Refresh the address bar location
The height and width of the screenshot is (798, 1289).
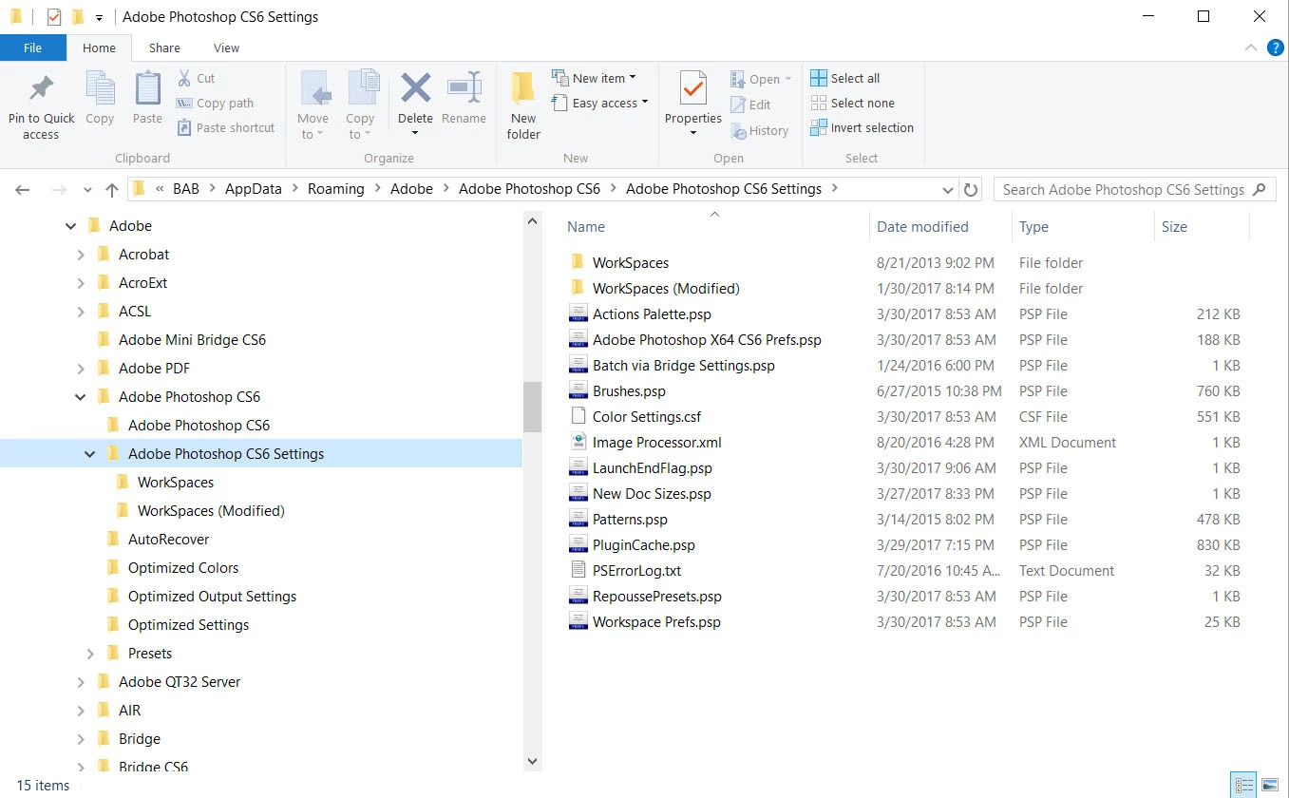click(971, 189)
